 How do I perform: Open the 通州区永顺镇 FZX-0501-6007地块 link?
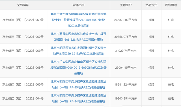pos(79,20)
